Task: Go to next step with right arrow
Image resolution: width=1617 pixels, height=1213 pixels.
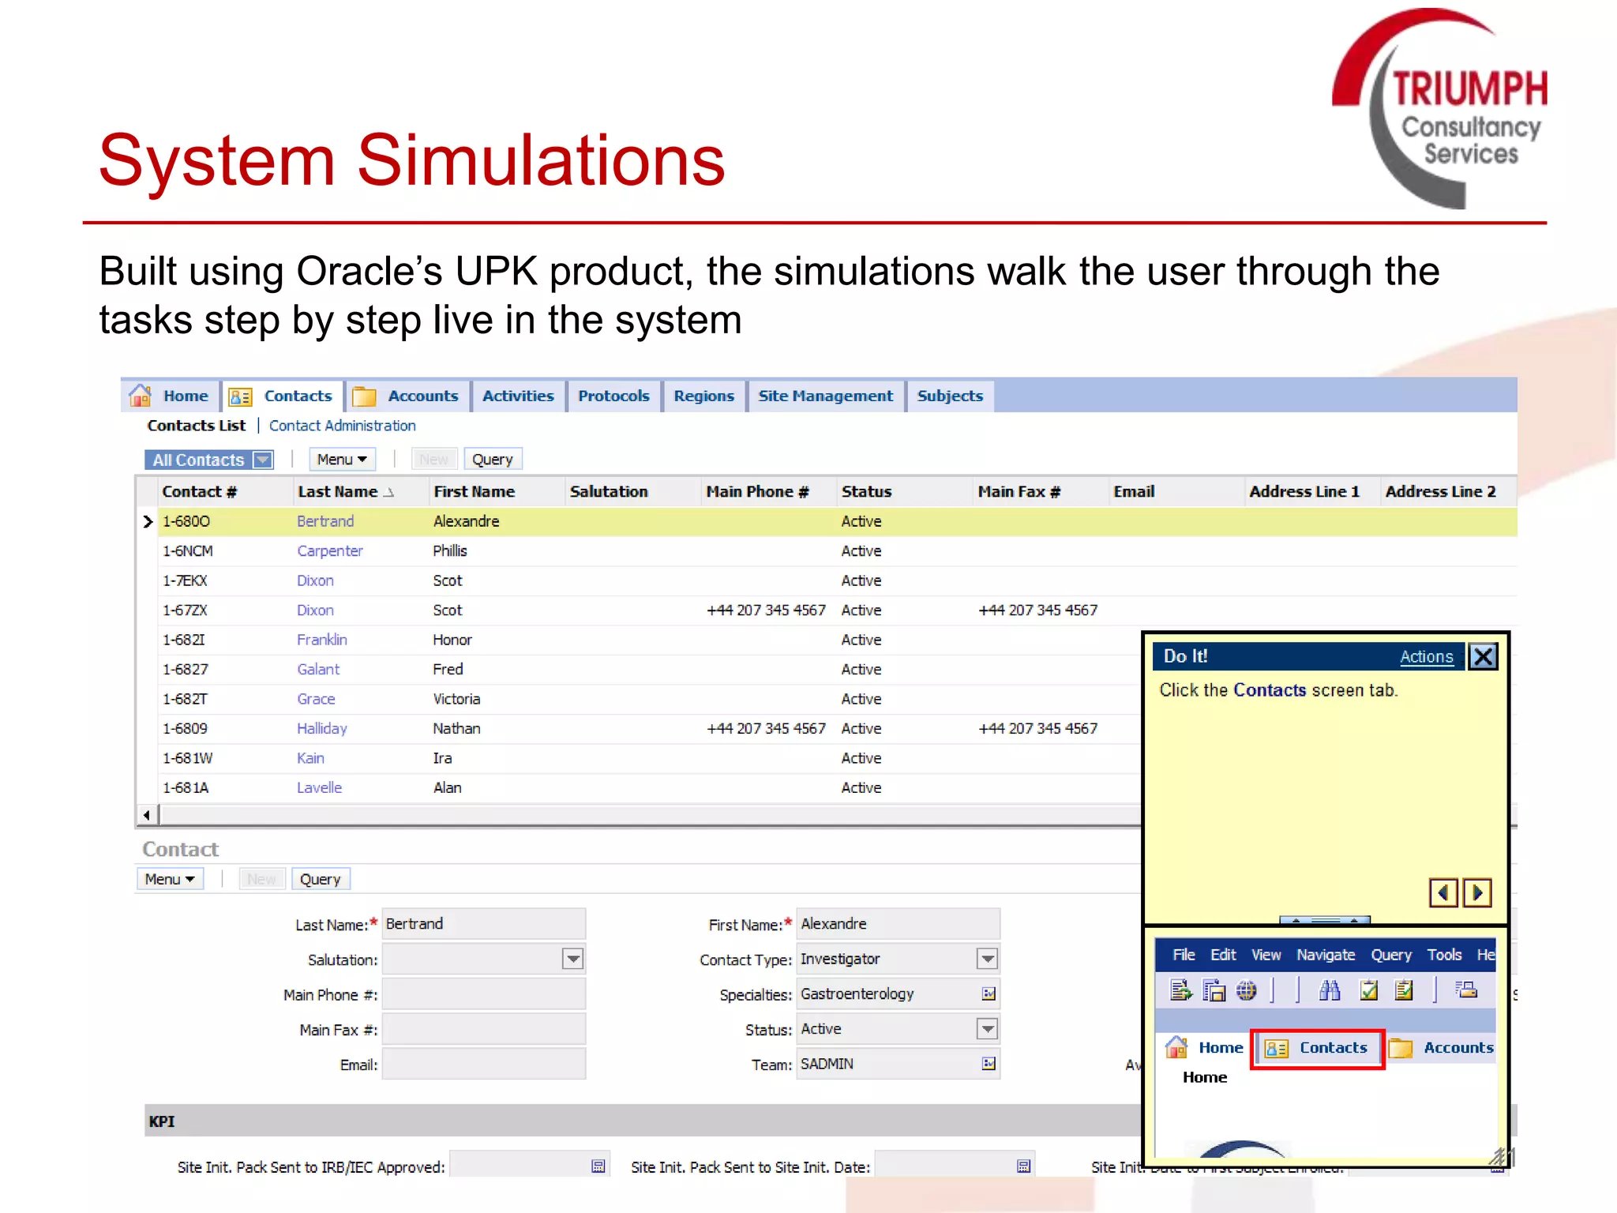Action: [x=1477, y=893]
